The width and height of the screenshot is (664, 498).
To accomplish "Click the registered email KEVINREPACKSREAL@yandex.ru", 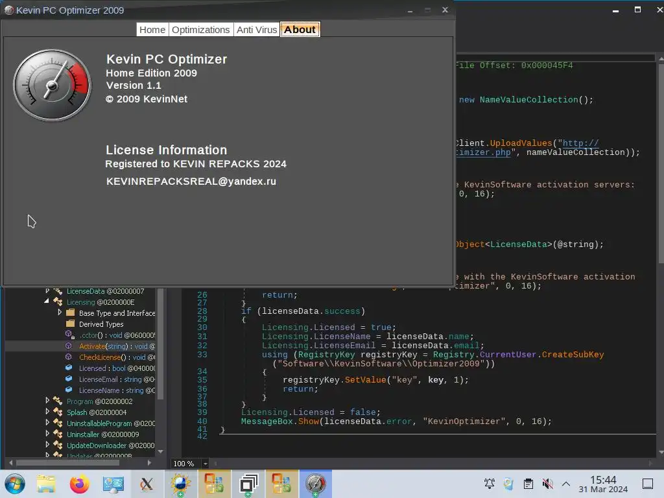I will (x=191, y=182).
